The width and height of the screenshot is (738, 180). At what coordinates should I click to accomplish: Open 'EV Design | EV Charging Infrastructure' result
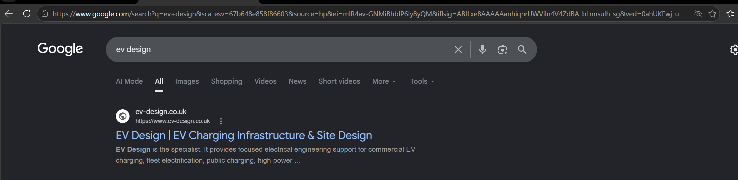point(244,135)
